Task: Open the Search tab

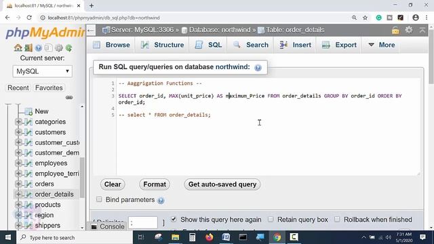Action: click(x=251, y=45)
